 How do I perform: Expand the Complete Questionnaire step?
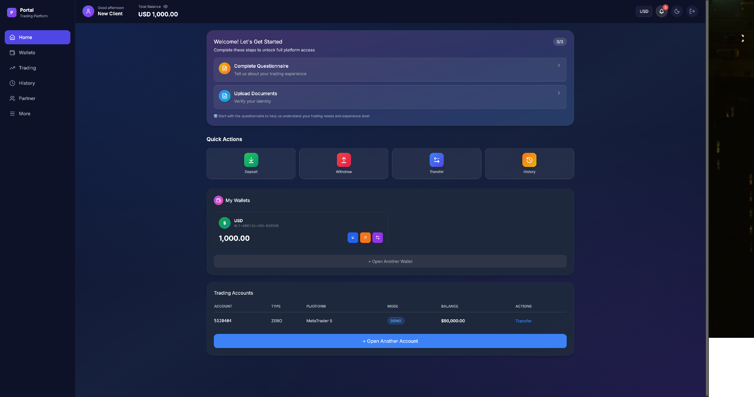(390, 69)
